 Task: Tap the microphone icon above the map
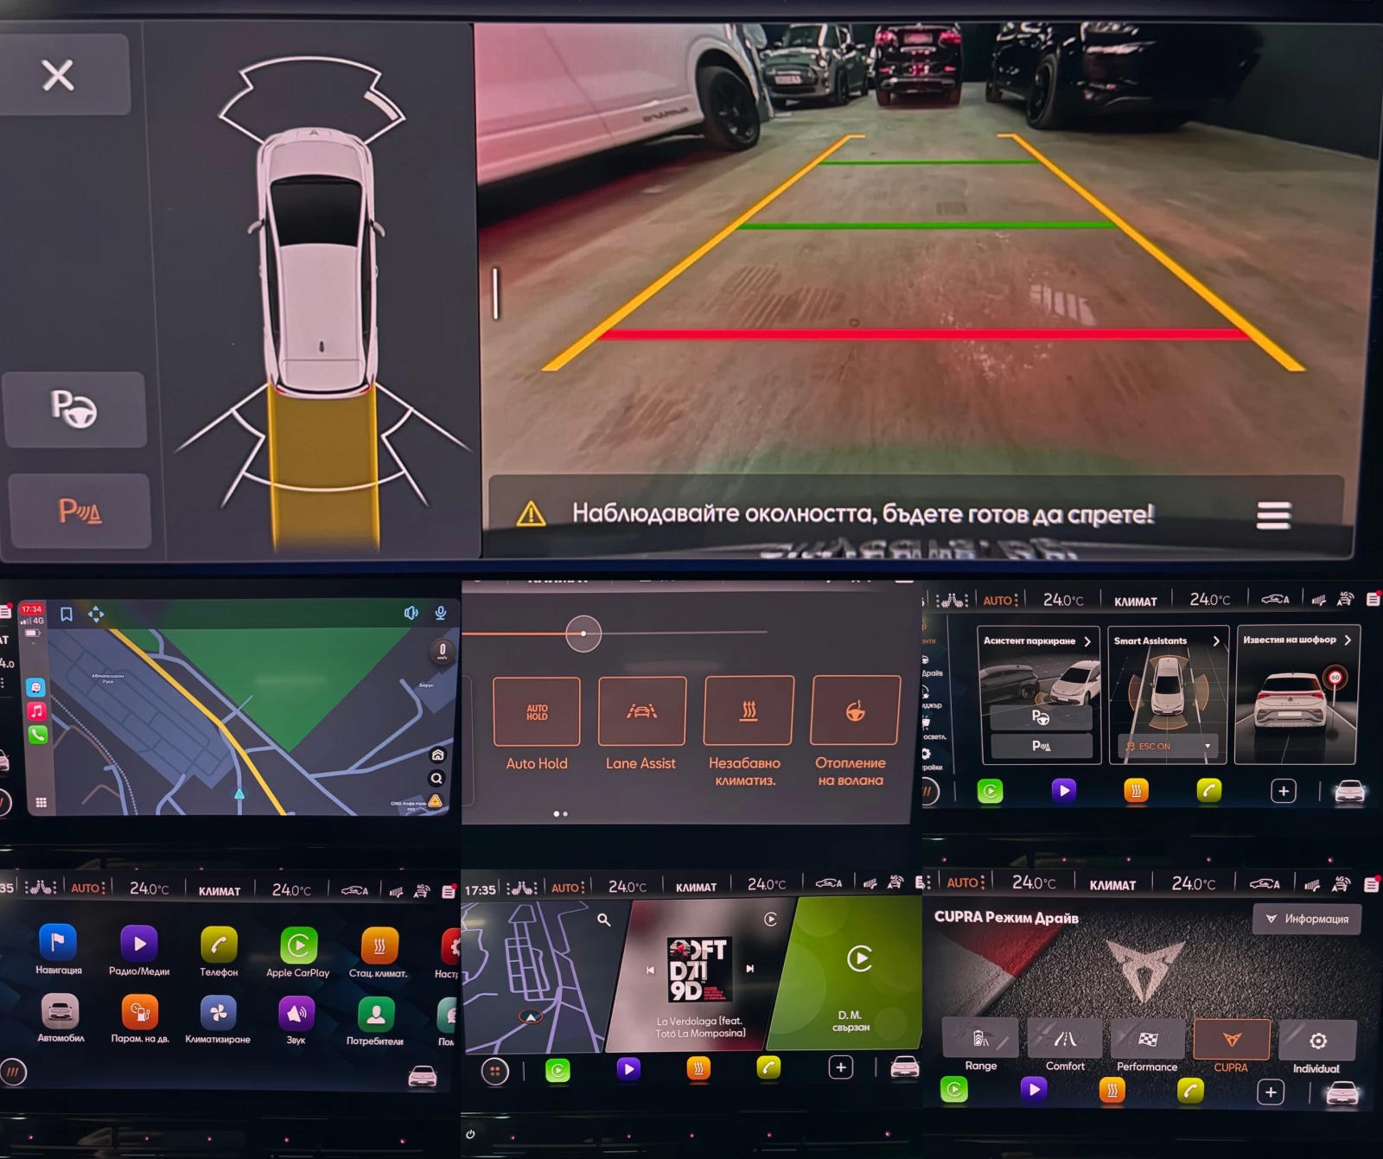pos(441,613)
